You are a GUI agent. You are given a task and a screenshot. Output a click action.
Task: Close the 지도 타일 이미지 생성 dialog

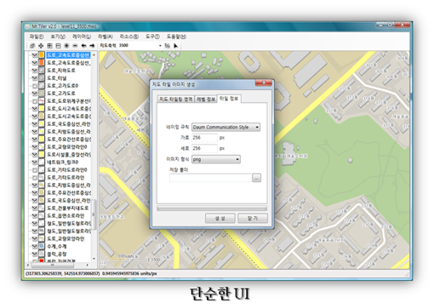coord(264,83)
